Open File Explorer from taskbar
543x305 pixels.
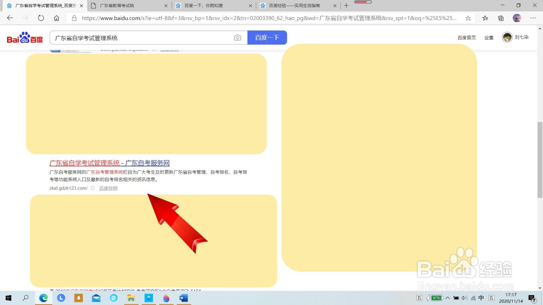point(131,298)
